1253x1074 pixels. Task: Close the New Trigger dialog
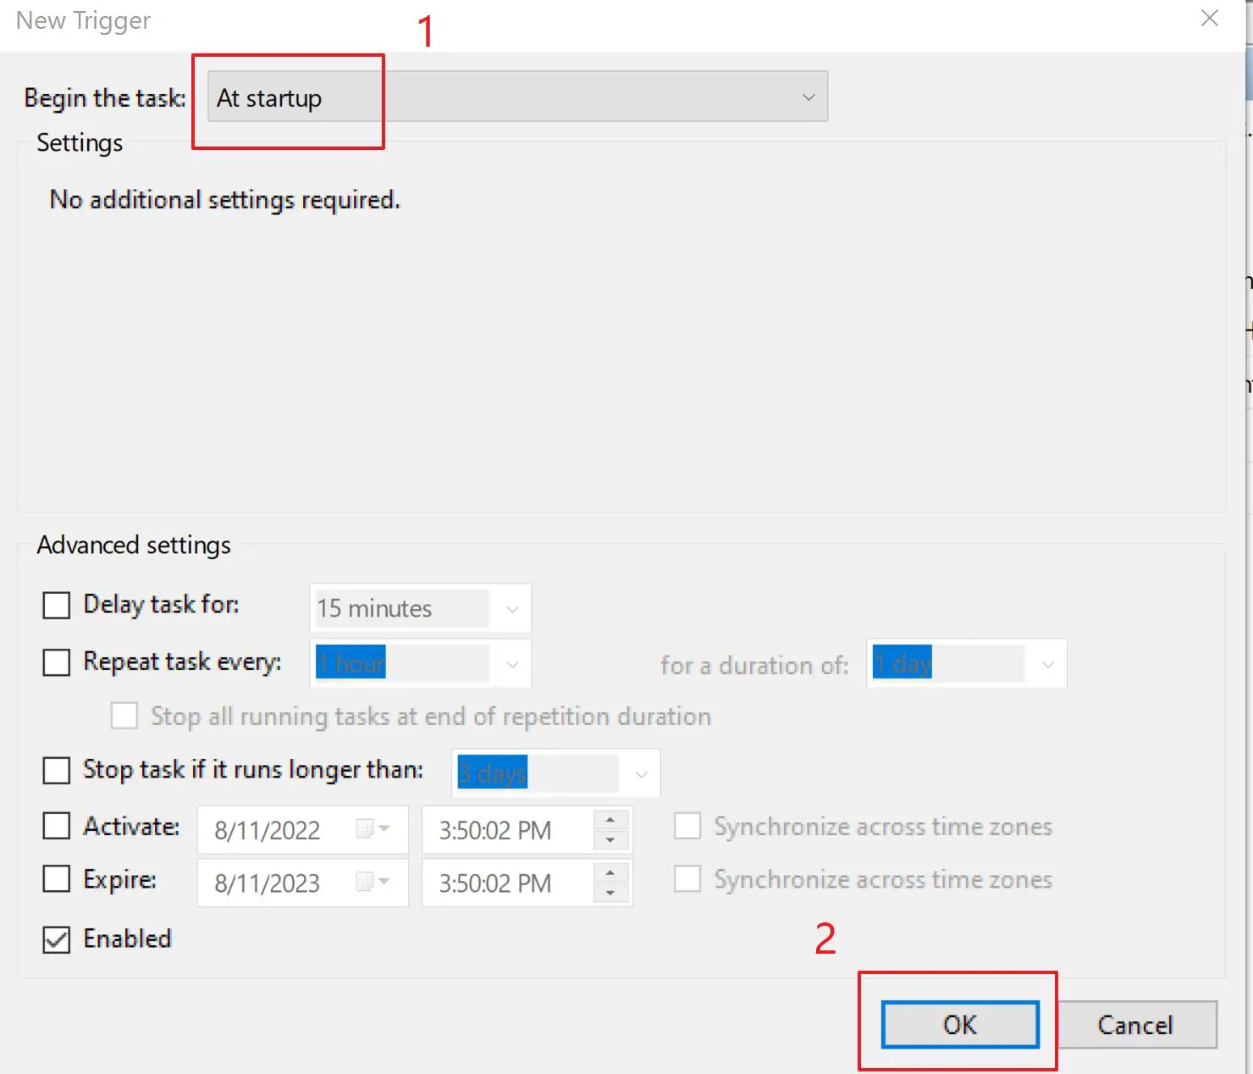(x=1209, y=19)
